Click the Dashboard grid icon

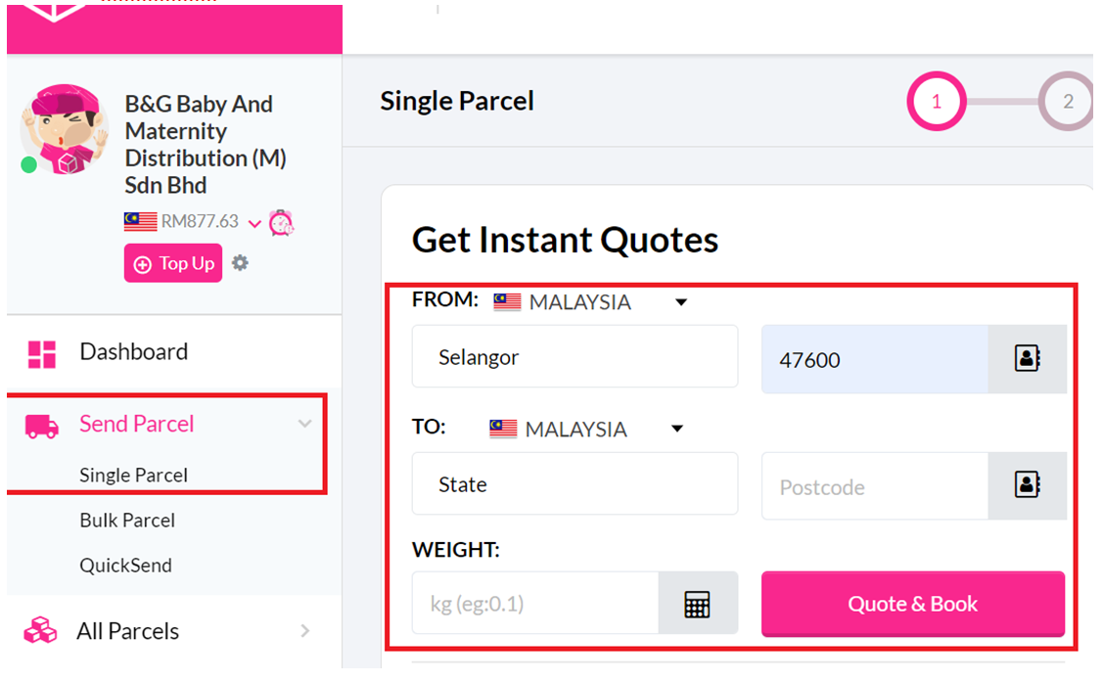click(x=41, y=354)
